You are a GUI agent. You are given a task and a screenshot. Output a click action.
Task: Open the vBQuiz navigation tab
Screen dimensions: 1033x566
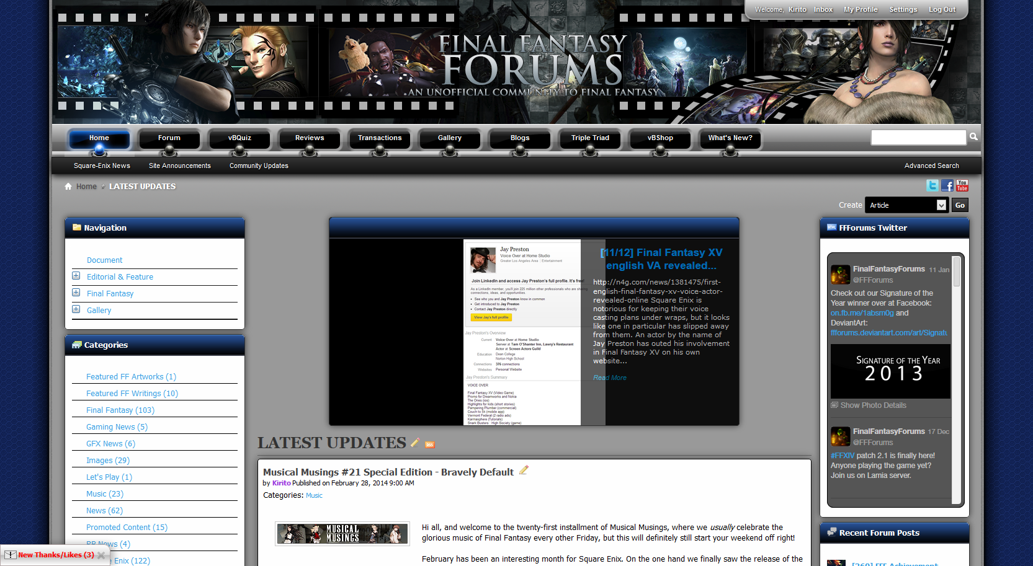click(239, 138)
